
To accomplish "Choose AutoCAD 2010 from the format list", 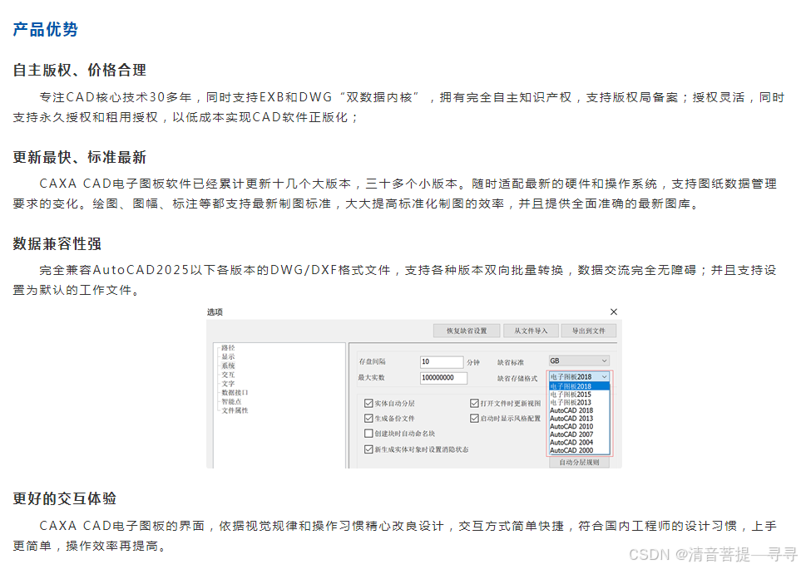I will 579,426.
